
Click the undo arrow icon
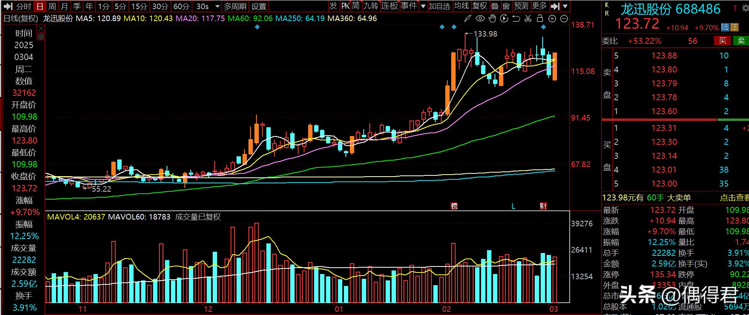(516, 18)
